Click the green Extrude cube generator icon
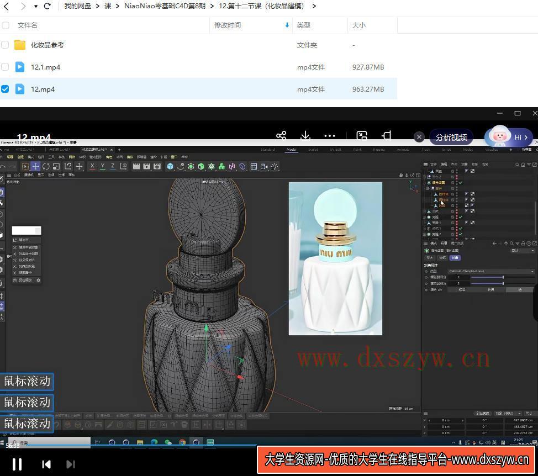This screenshot has height=476, width=538. 202,167
